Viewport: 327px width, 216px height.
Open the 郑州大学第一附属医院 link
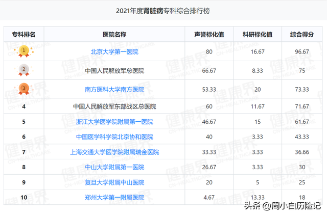(114, 198)
